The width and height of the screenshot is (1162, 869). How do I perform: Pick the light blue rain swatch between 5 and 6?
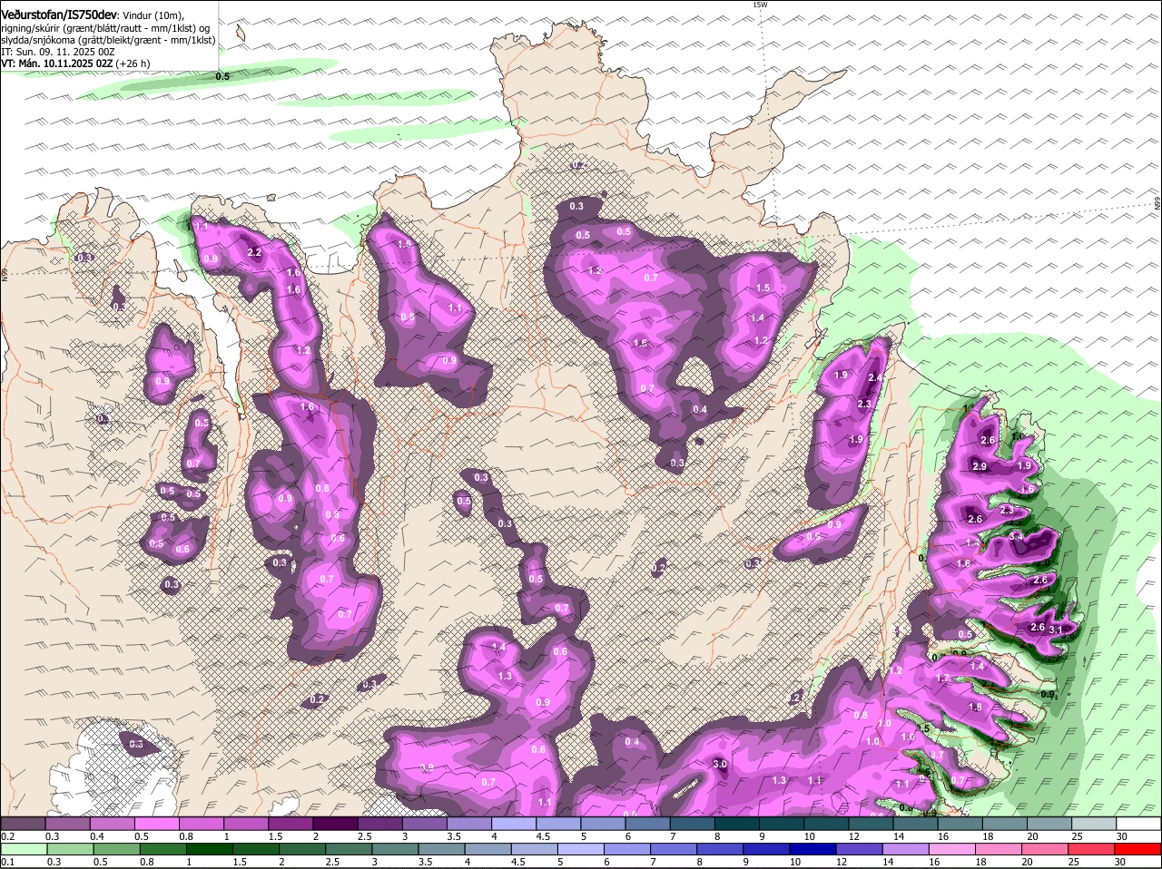tap(581, 849)
